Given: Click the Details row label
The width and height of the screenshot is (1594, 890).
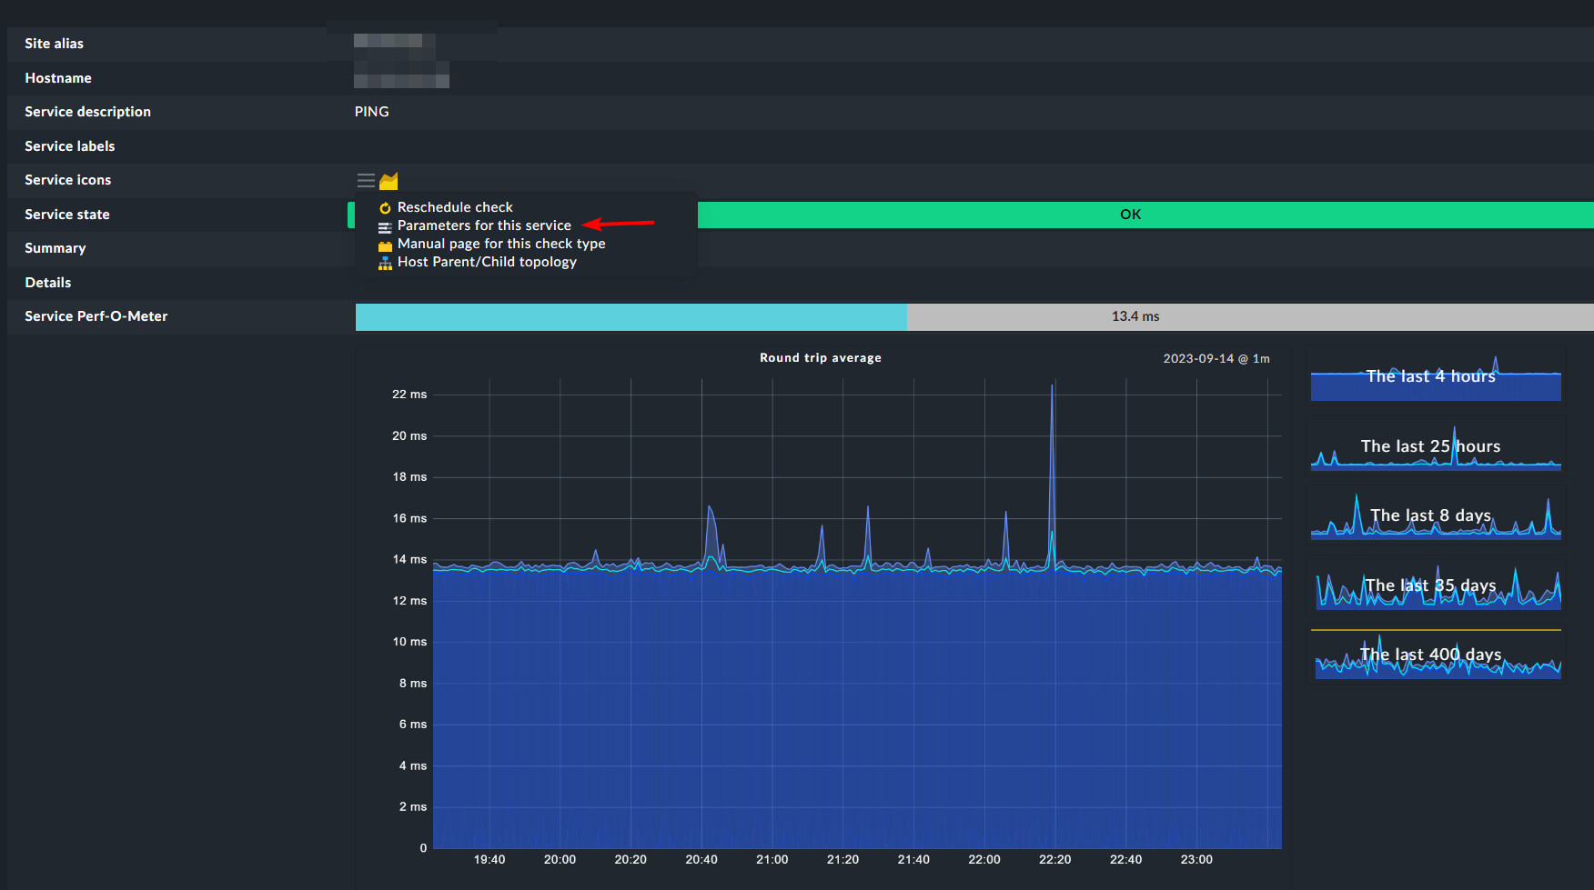Looking at the screenshot, I should pyautogui.click(x=48, y=283).
